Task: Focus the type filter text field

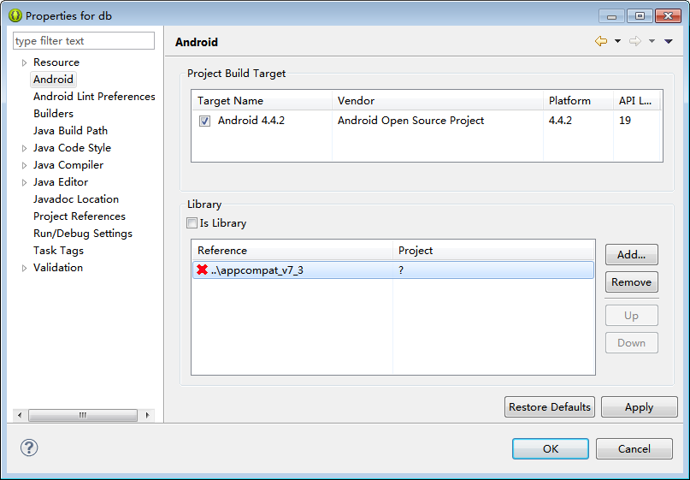Action: pyautogui.click(x=84, y=41)
